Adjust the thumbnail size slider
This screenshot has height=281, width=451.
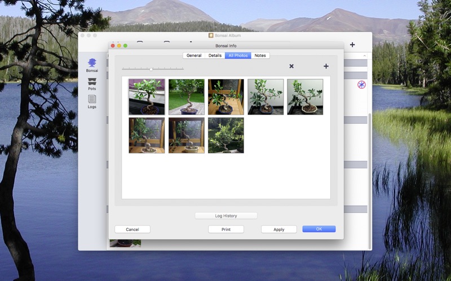(x=152, y=69)
